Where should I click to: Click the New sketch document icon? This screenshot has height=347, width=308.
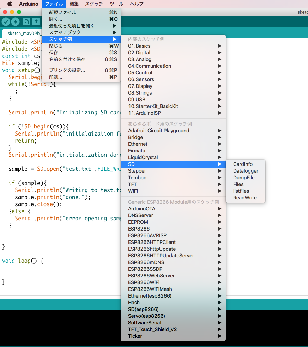pyautogui.click(x=26, y=22)
